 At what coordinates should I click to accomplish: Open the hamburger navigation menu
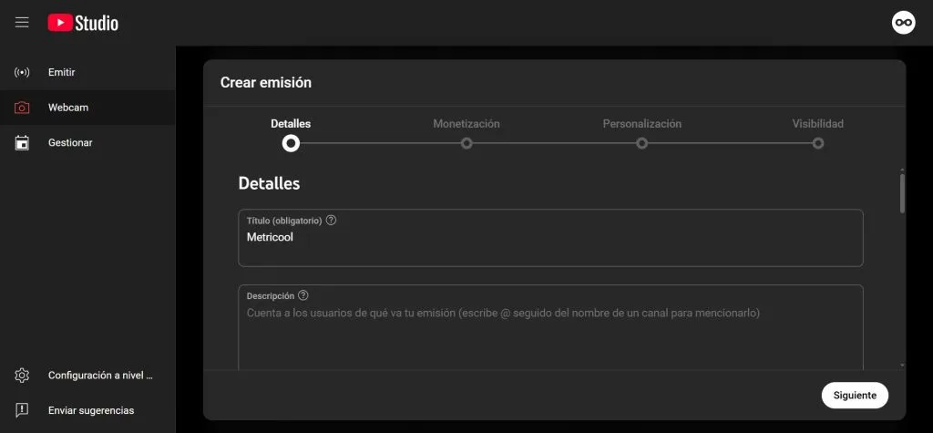[x=22, y=23]
